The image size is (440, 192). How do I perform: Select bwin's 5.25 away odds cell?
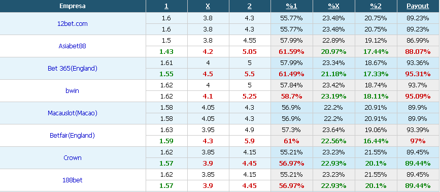250,97
